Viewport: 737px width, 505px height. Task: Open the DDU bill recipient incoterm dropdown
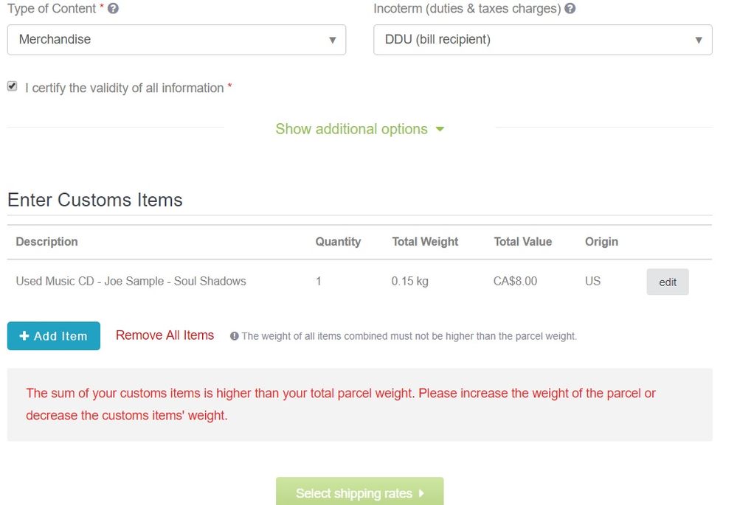[543, 40]
